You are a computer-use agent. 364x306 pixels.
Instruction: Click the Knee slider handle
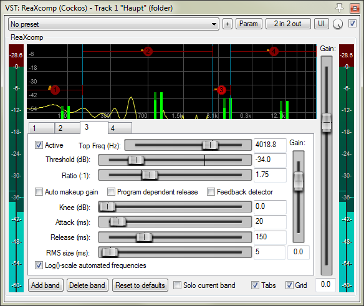tap(107, 207)
